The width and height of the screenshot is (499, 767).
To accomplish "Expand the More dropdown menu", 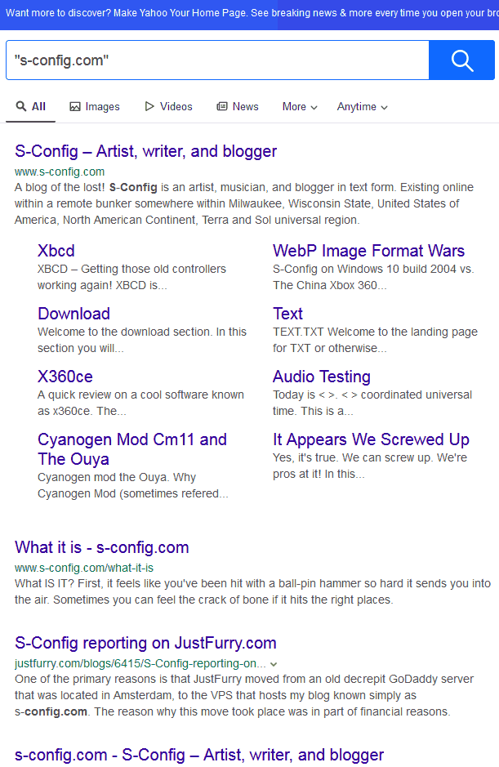I will (x=300, y=107).
